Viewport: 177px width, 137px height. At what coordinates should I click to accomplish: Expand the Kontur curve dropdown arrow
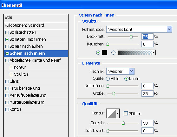point(118,113)
